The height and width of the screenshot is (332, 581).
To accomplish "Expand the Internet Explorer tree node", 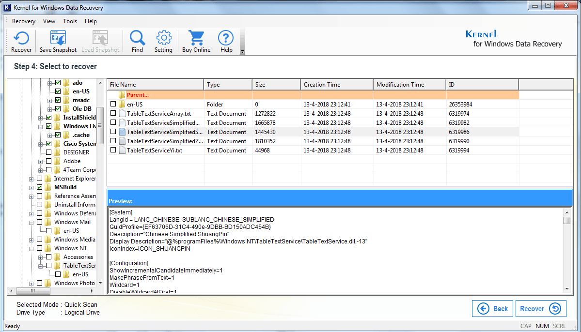I will [31, 179].
